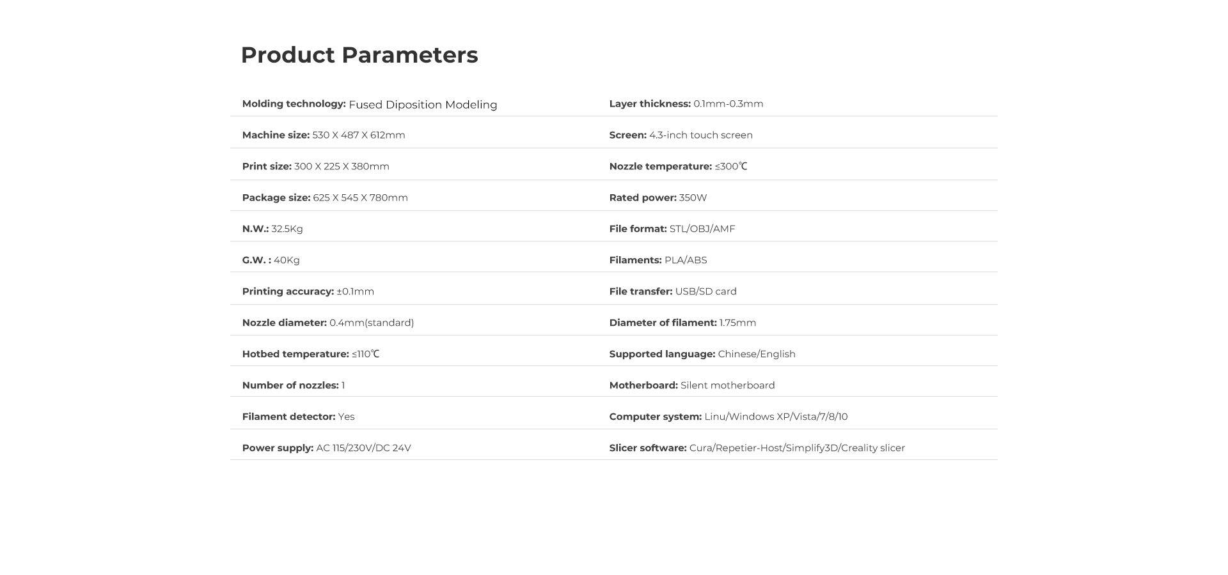Click the Slicer software label
The height and width of the screenshot is (575, 1228).
pyautogui.click(x=648, y=448)
